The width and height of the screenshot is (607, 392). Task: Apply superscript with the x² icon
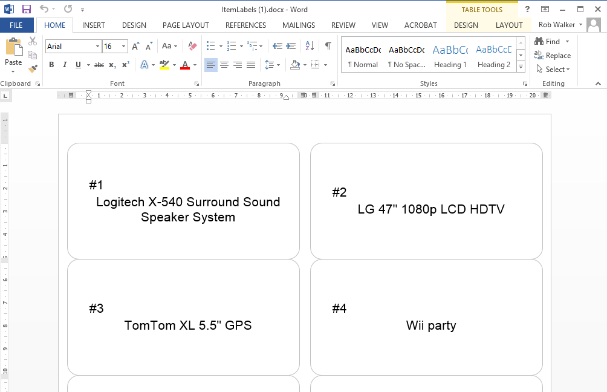[x=126, y=65]
